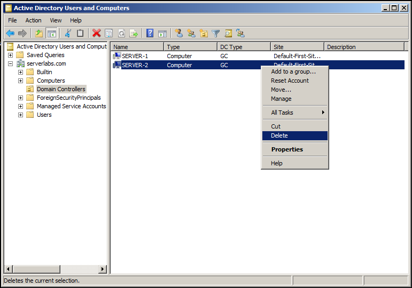Toggle the action pane toolbar icon
Viewport: 412px width, 288px height.
click(162, 33)
